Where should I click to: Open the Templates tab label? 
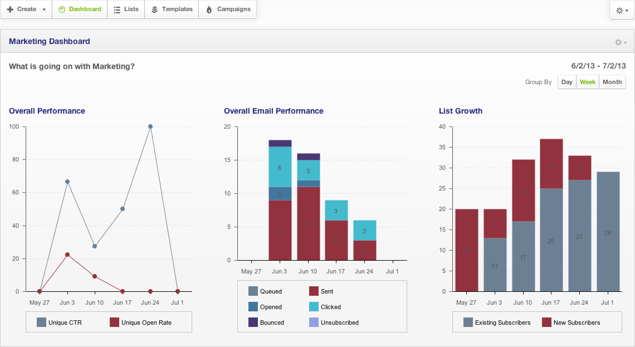[x=177, y=9]
